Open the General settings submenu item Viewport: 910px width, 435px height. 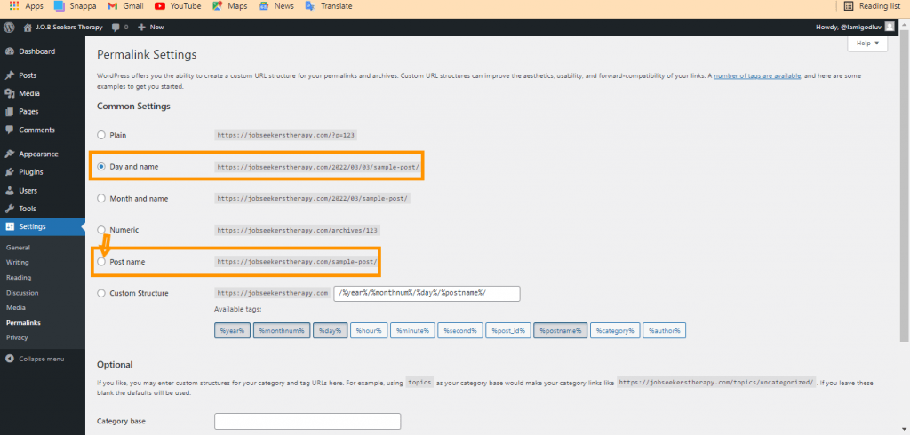pos(18,248)
